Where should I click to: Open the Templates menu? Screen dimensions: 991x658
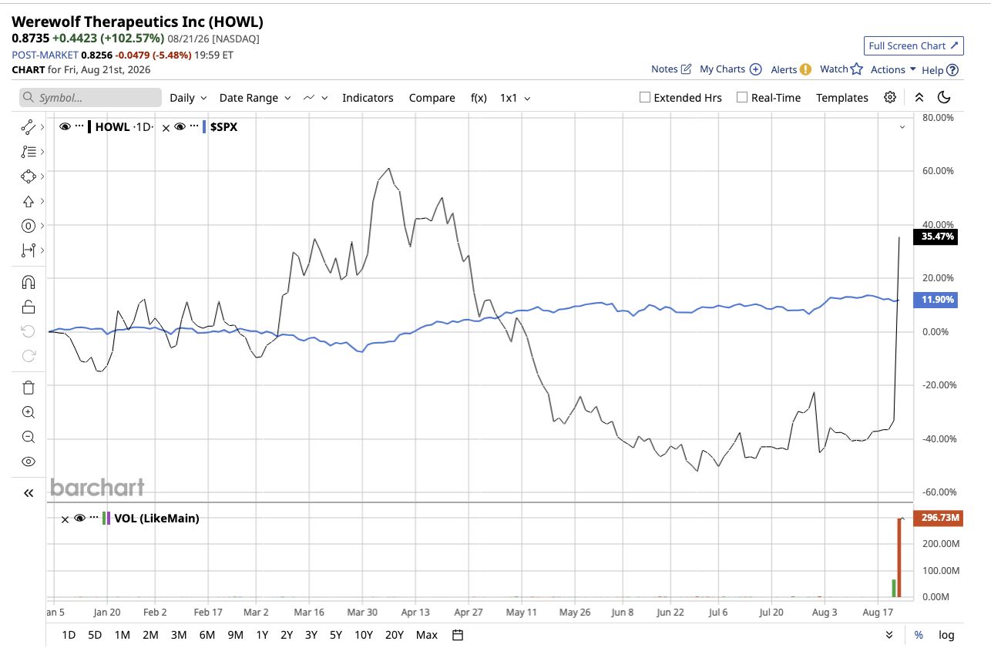842,98
